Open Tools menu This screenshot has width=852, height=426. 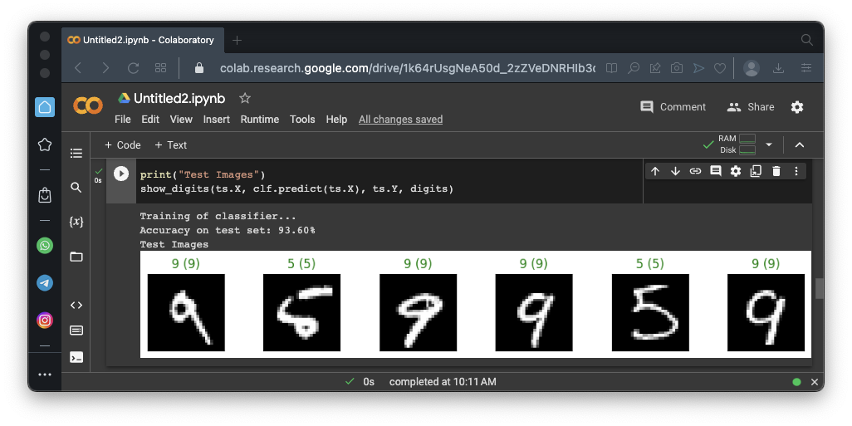click(x=302, y=119)
